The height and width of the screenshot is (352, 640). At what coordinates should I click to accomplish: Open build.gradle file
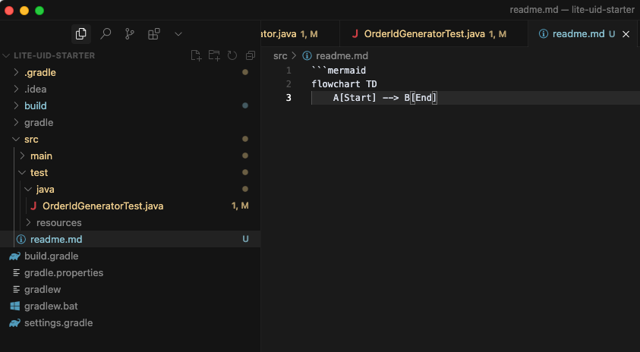[x=52, y=256]
